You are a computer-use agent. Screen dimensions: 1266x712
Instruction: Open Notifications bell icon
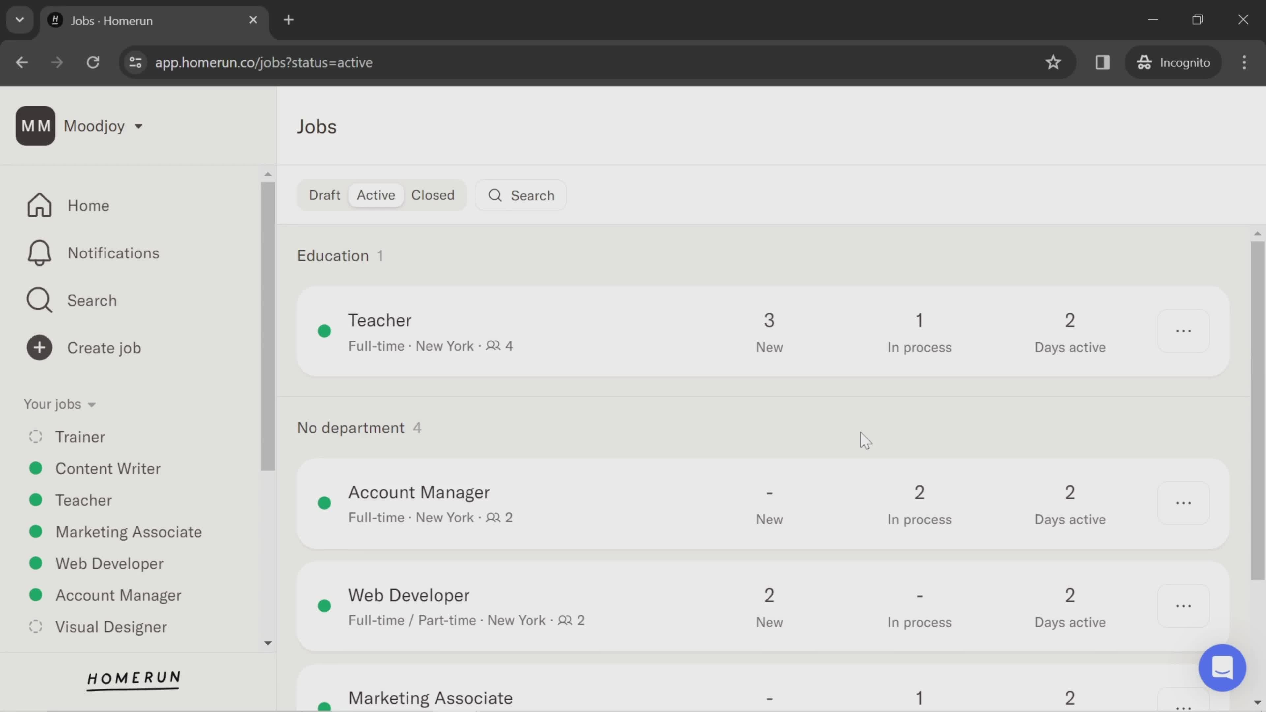click(x=39, y=253)
